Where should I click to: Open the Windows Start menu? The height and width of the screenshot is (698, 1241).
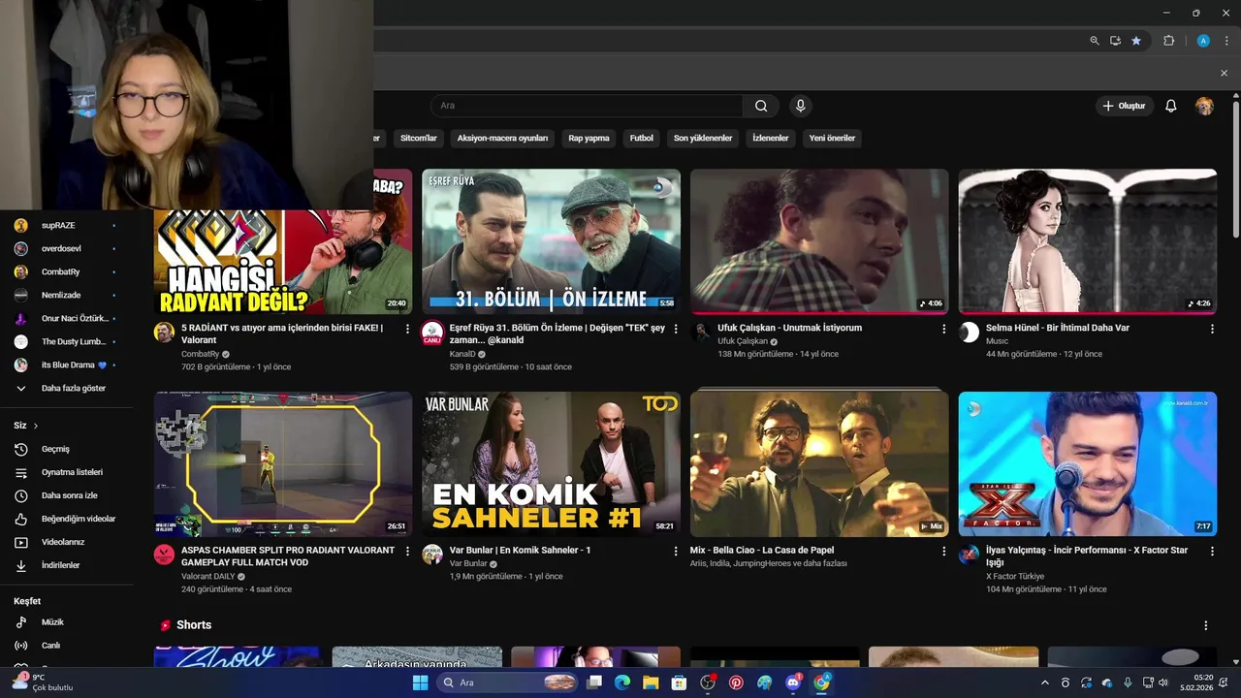(420, 682)
